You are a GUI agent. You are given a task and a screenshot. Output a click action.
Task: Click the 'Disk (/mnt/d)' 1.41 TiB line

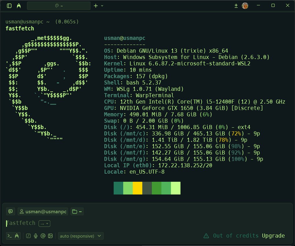(176, 140)
